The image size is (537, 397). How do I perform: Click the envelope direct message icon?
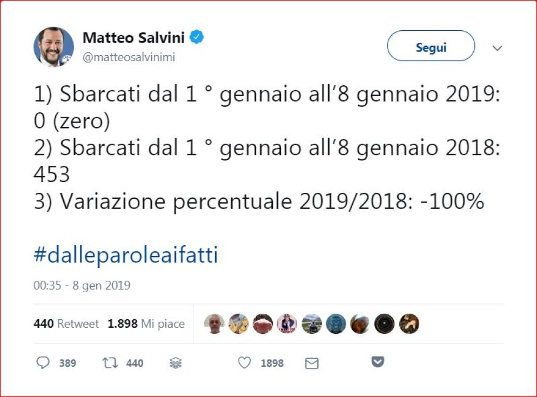[312, 364]
